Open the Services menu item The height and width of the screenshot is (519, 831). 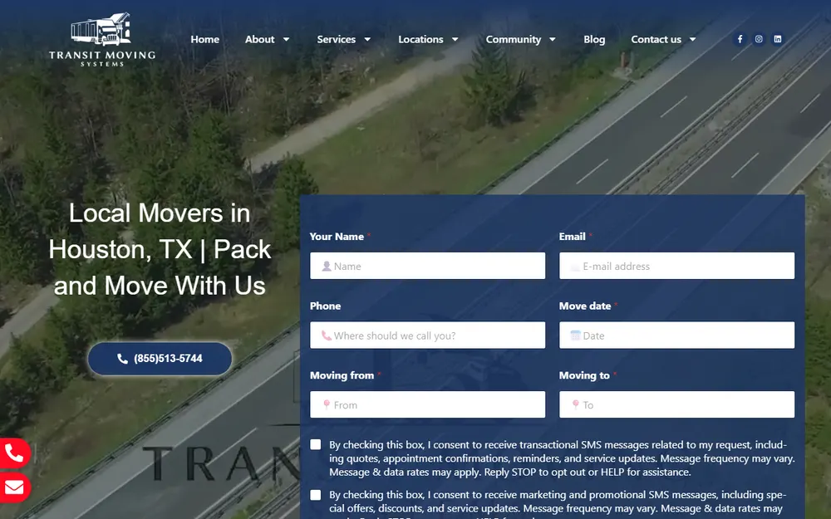click(336, 39)
